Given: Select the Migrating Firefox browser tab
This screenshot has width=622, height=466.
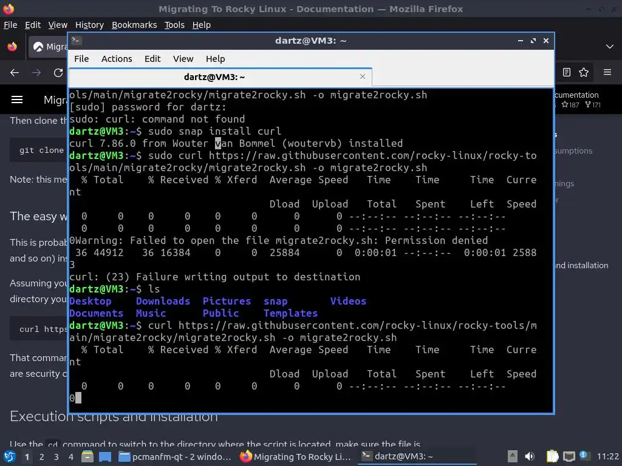Looking at the screenshot, I should [x=49, y=47].
